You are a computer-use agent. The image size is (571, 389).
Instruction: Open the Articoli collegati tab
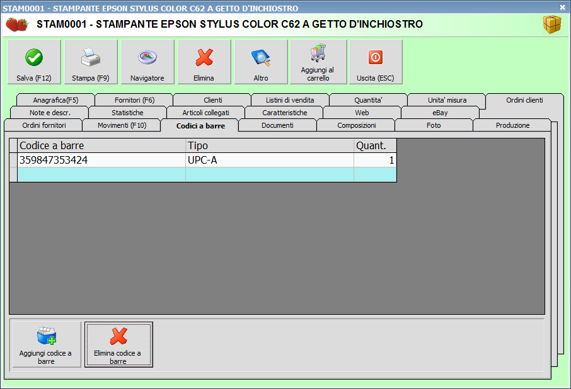pyautogui.click(x=205, y=113)
